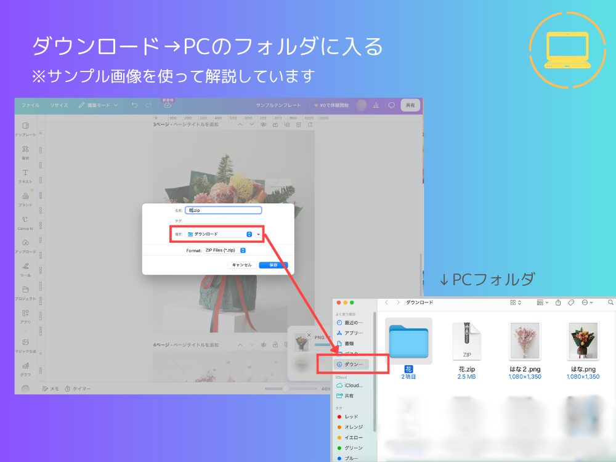
Task: Open the 場所 ダウンロード location dropdown
Action: point(219,234)
